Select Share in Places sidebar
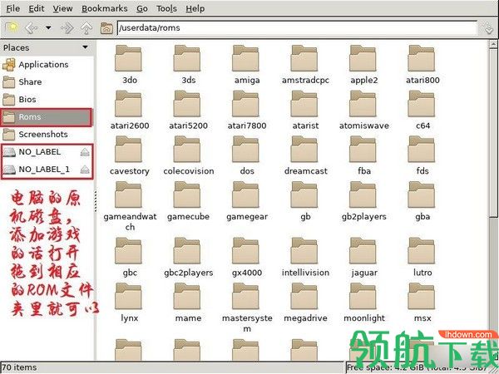 point(47,82)
